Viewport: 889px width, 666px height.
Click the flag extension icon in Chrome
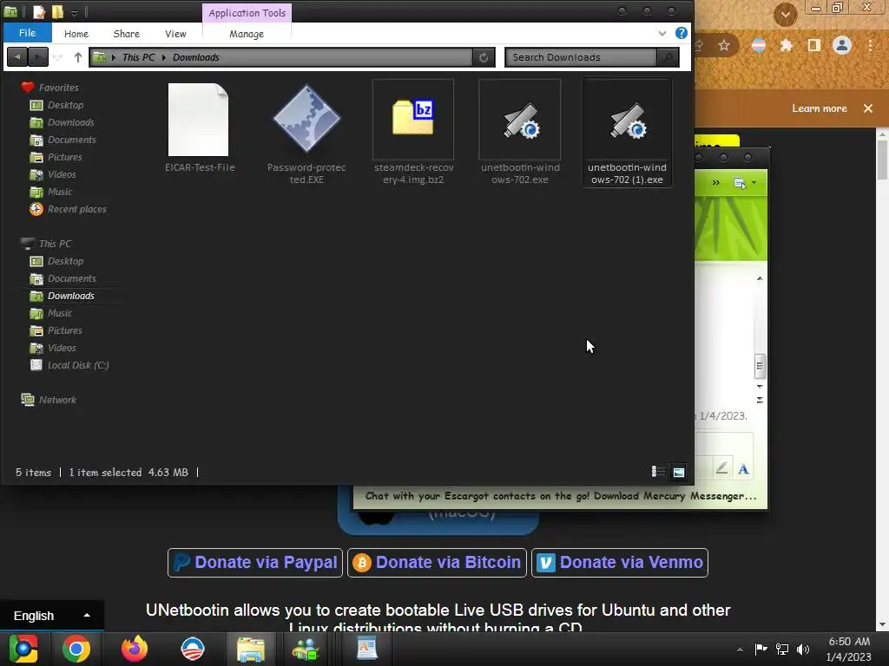pos(758,45)
